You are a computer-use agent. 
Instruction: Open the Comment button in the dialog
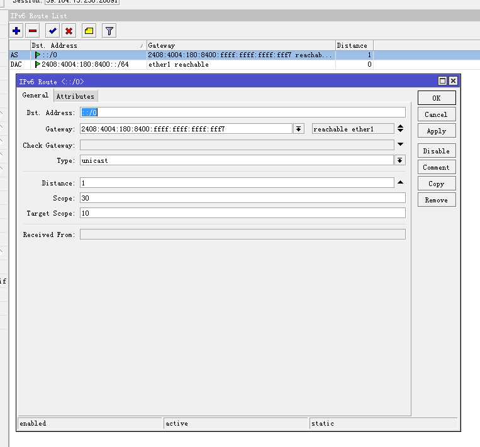click(x=437, y=167)
